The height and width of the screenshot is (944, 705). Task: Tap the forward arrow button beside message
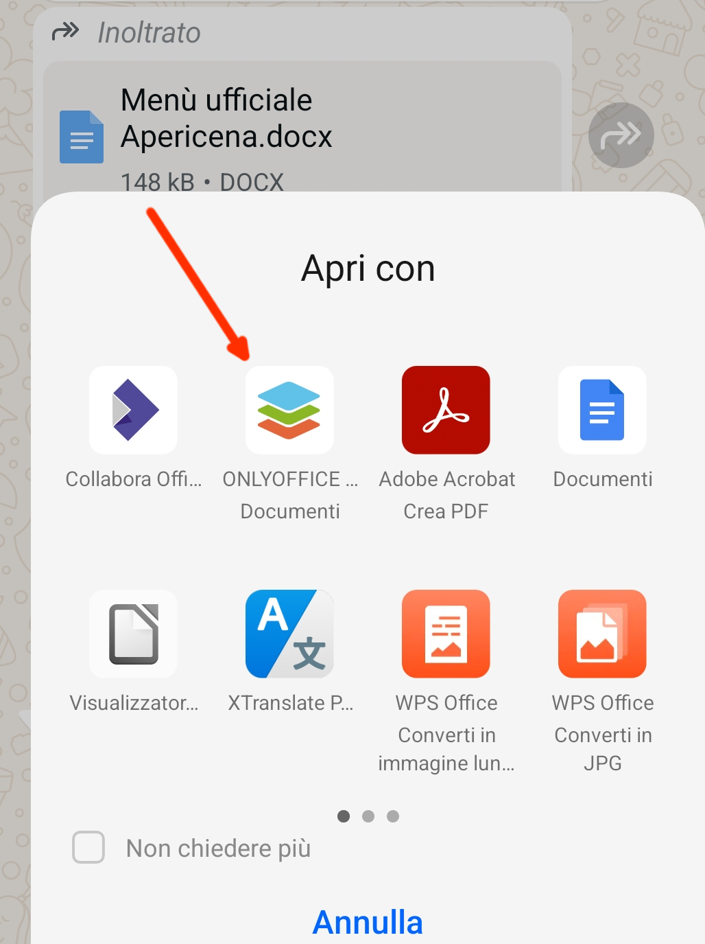tap(621, 135)
